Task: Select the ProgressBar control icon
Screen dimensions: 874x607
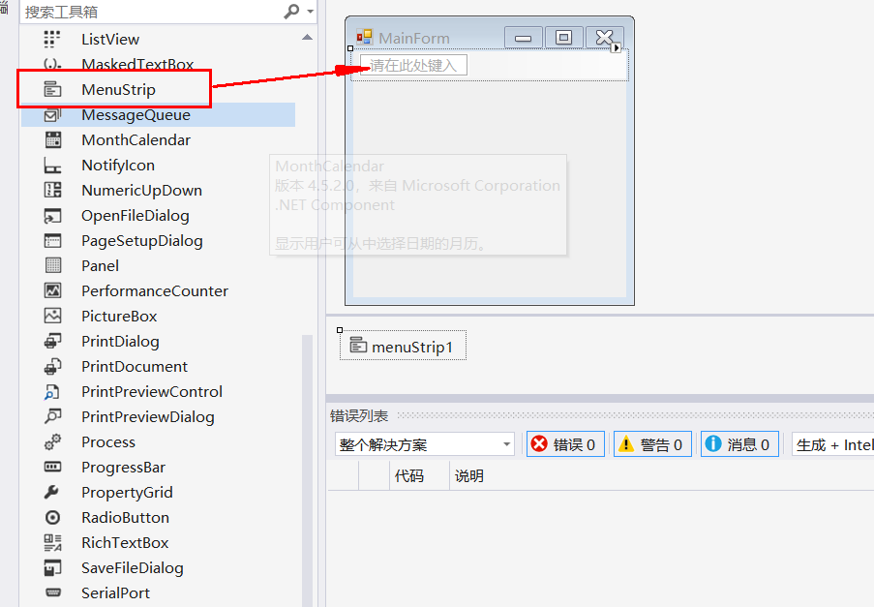Action: pyautogui.click(x=121, y=467)
